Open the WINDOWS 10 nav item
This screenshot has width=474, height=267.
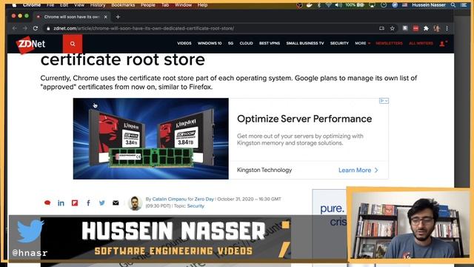[210, 43]
